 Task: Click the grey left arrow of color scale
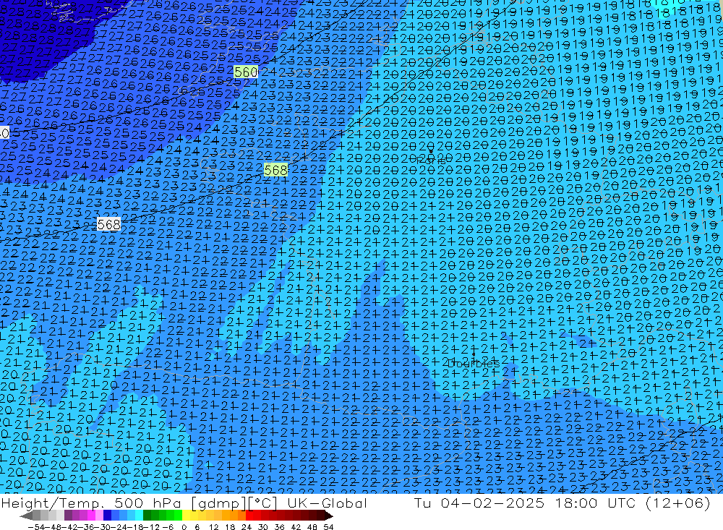click(26, 516)
